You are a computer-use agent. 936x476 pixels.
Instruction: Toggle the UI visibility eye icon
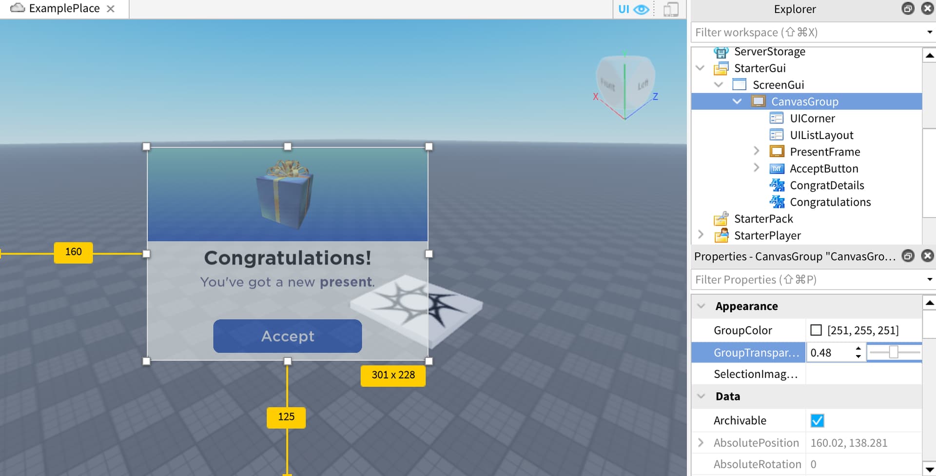(x=641, y=9)
